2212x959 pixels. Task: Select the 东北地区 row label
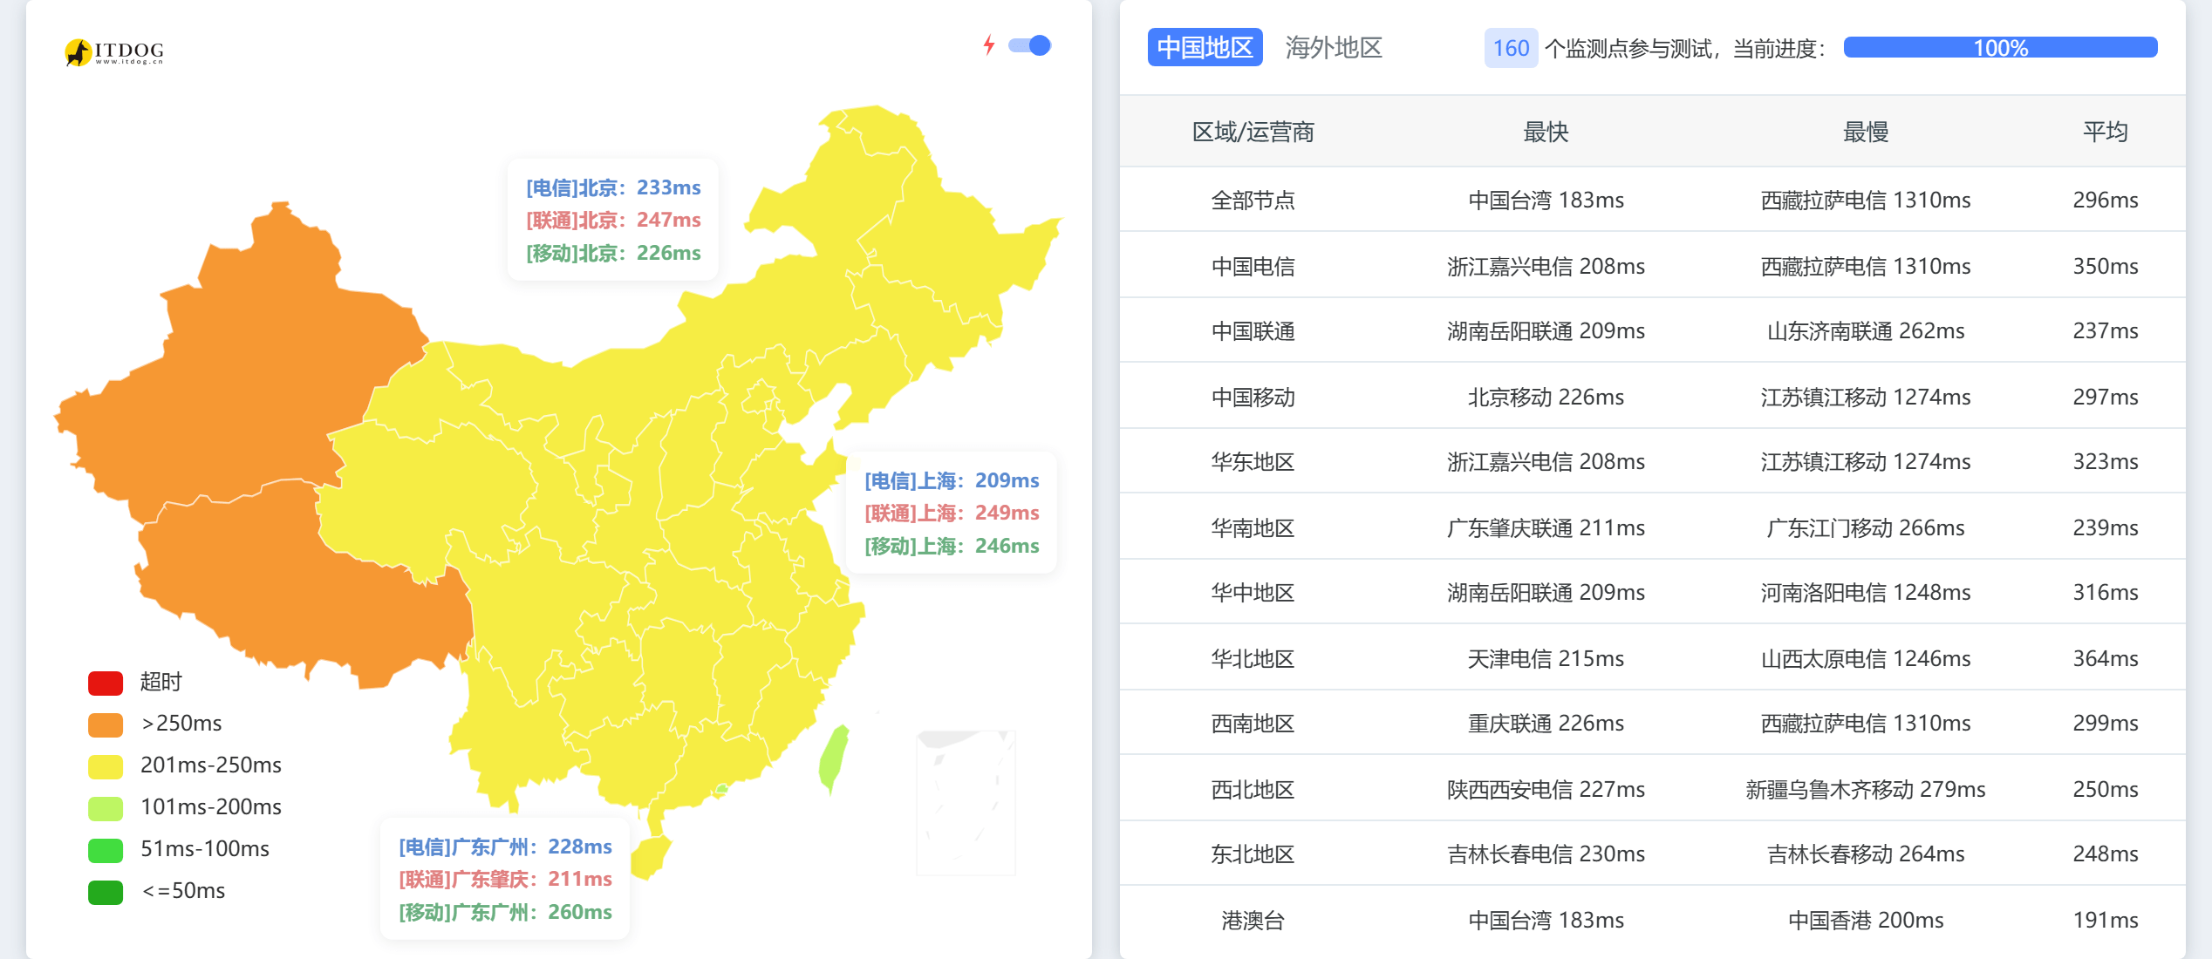point(1253,854)
